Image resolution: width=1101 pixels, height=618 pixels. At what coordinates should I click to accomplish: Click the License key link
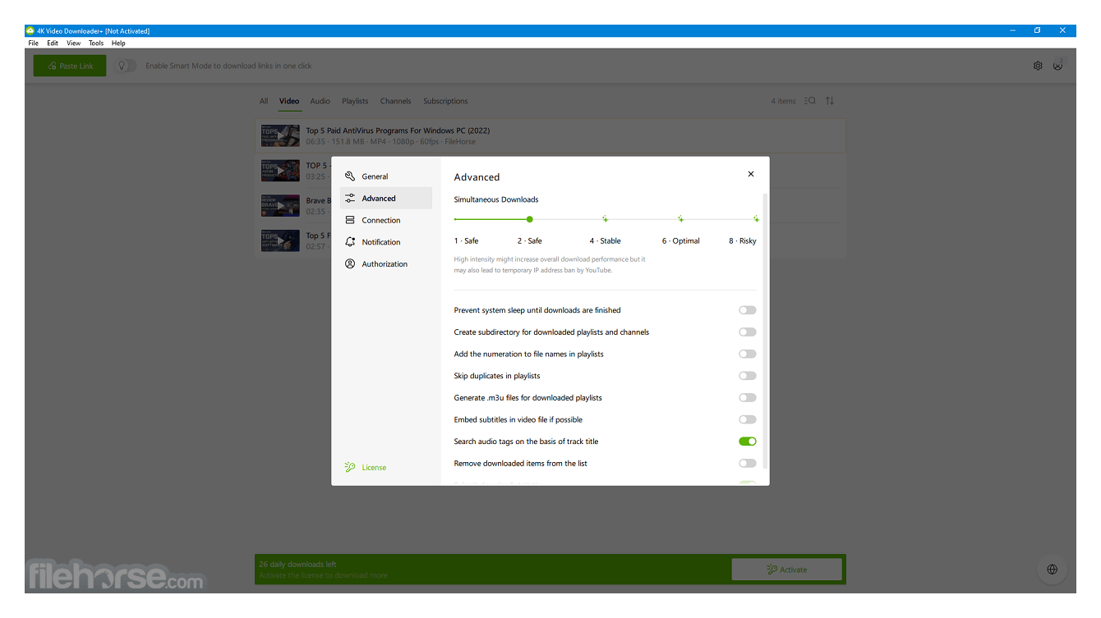tap(373, 468)
